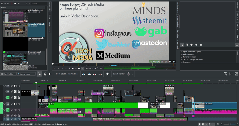Activate the Selection arrow tool
This screenshot has height=126, width=239.
tap(39, 74)
